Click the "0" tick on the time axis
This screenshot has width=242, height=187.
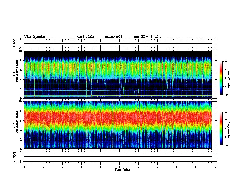(x=24, y=167)
